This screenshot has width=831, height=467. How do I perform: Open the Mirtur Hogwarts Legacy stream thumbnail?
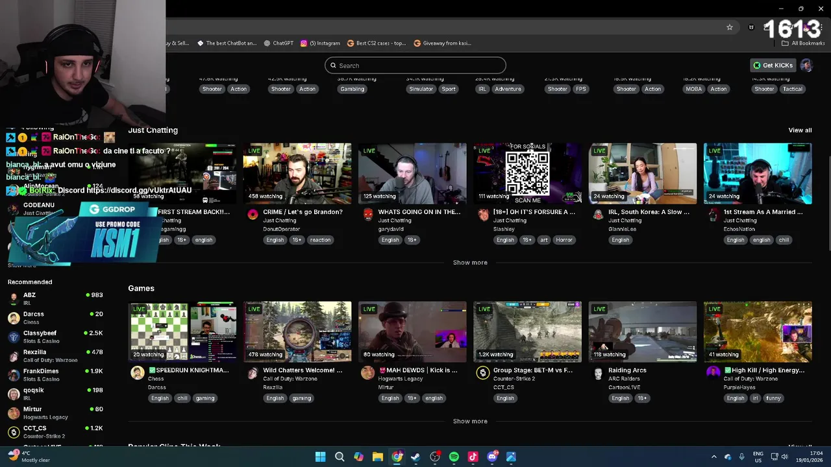[412, 331]
